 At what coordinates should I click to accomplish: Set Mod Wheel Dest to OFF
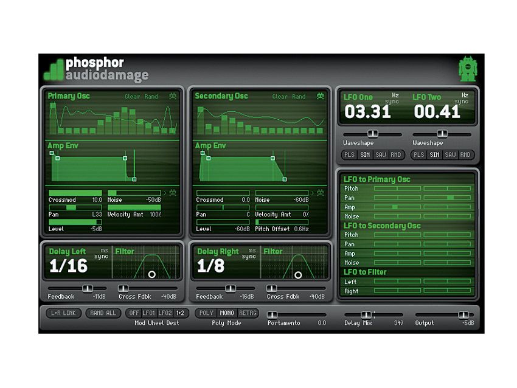click(134, 313)
